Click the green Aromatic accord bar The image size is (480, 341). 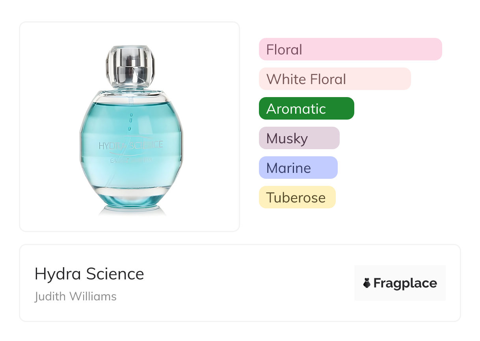tap(306, 109)
